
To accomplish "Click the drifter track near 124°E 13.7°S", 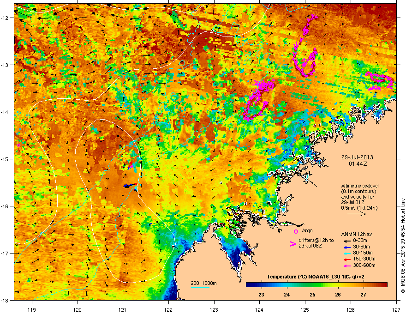I will point(259,100).
